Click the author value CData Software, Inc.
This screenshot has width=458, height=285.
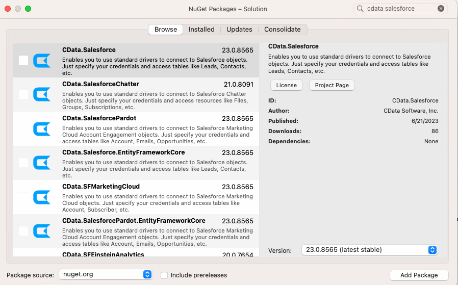tap(411, 111)
